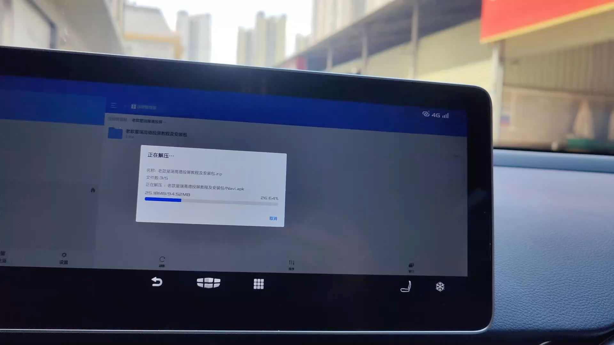Image resolution: width=614 pixels, height=345 pixels.
Task: Select the settings gear icon
Action: tap(63, 256)
